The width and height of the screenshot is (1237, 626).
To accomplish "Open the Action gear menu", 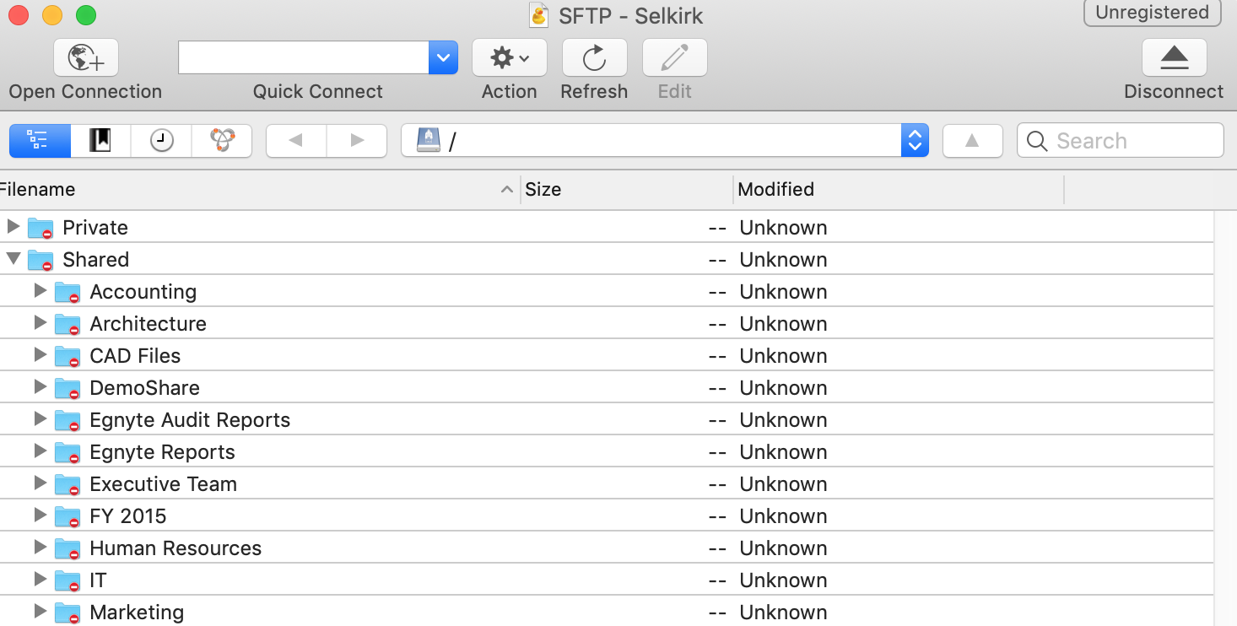I will 509,58.
